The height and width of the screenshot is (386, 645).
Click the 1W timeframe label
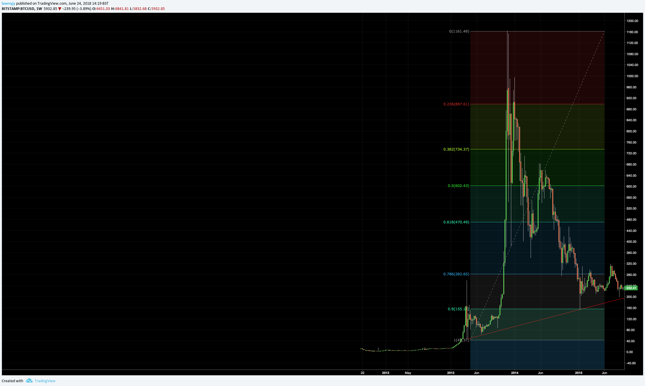39,9
